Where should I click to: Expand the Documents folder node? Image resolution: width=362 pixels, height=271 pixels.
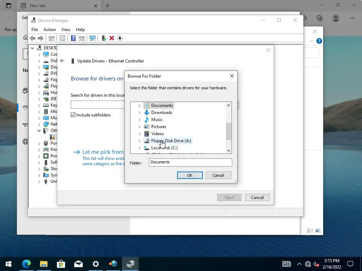(x=139, y=106)
